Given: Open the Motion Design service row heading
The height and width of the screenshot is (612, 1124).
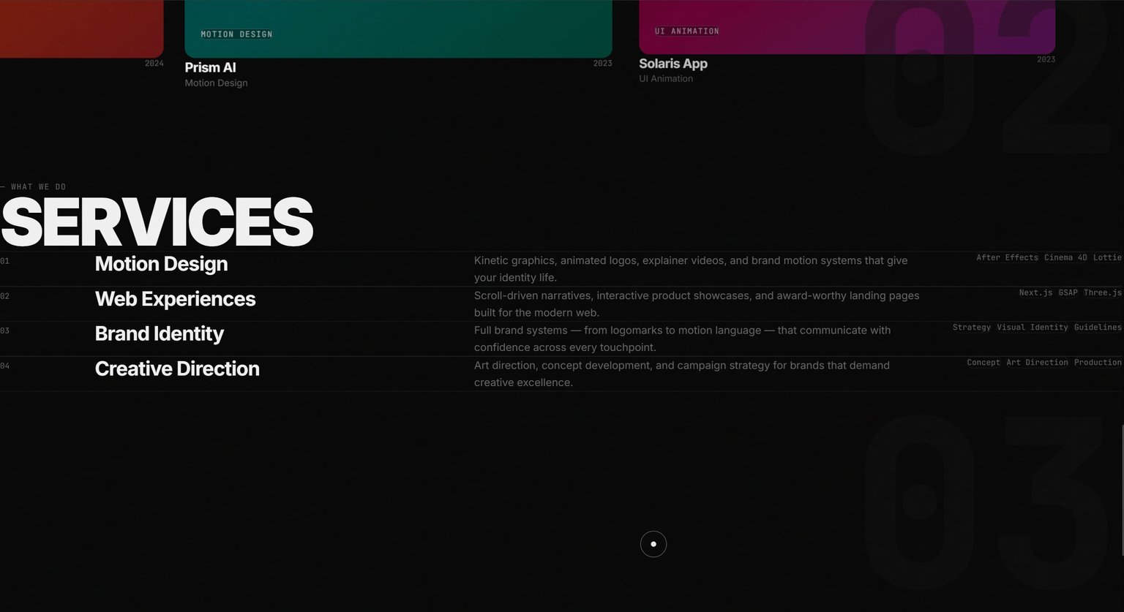Looking at the screenshot, I should pos(161,264).
